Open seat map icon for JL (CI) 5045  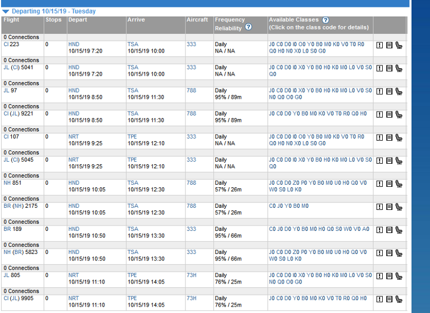(399, 161)
